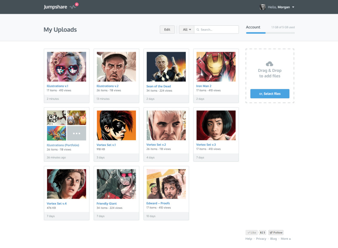Open the Privacy link in the footer

coord(261,238)
